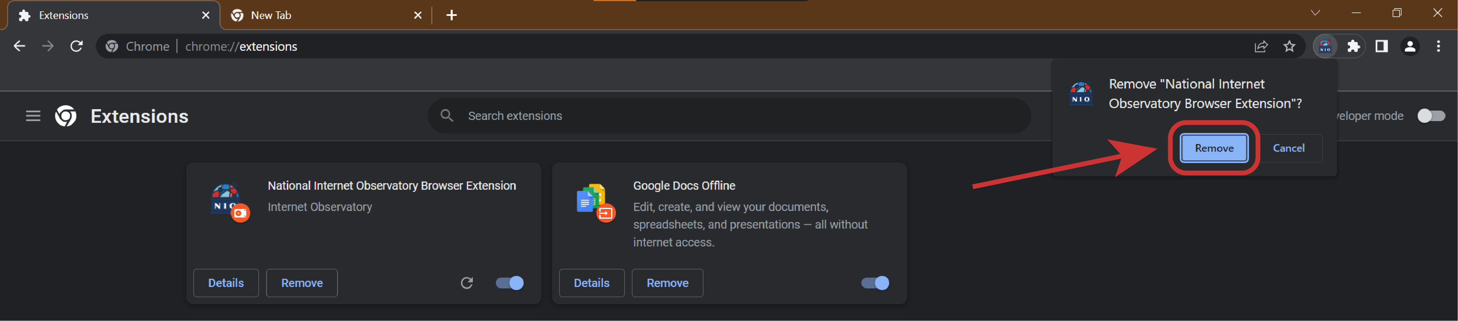
Task: Expand the tab search chevron
Action: coord(1315,13)
